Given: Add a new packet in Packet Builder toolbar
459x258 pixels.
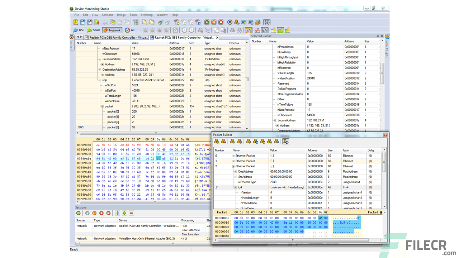Looking at the screenshot, I should pos(216,141).
